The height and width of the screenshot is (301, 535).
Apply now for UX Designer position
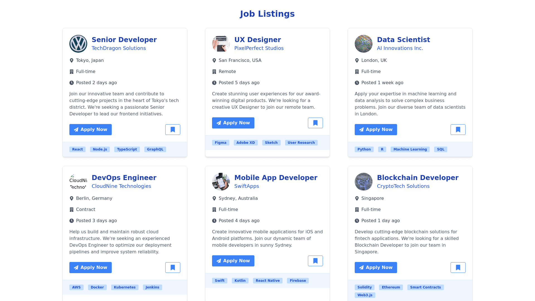click(233, 123)
